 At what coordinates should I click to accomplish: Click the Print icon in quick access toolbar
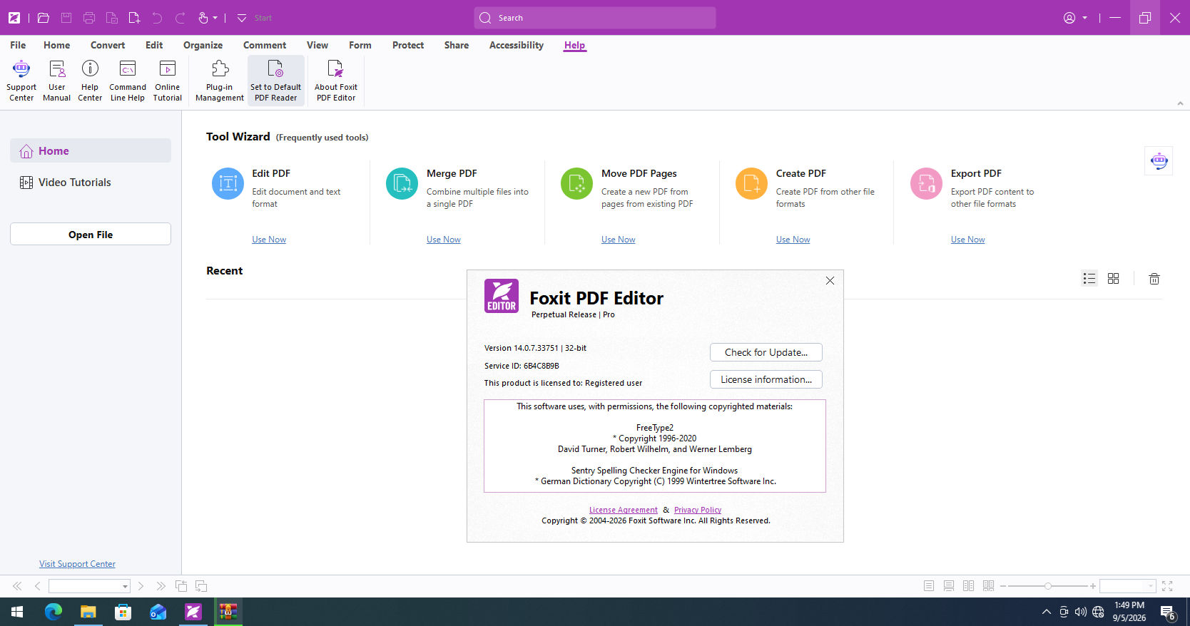[x=89, y=18]
